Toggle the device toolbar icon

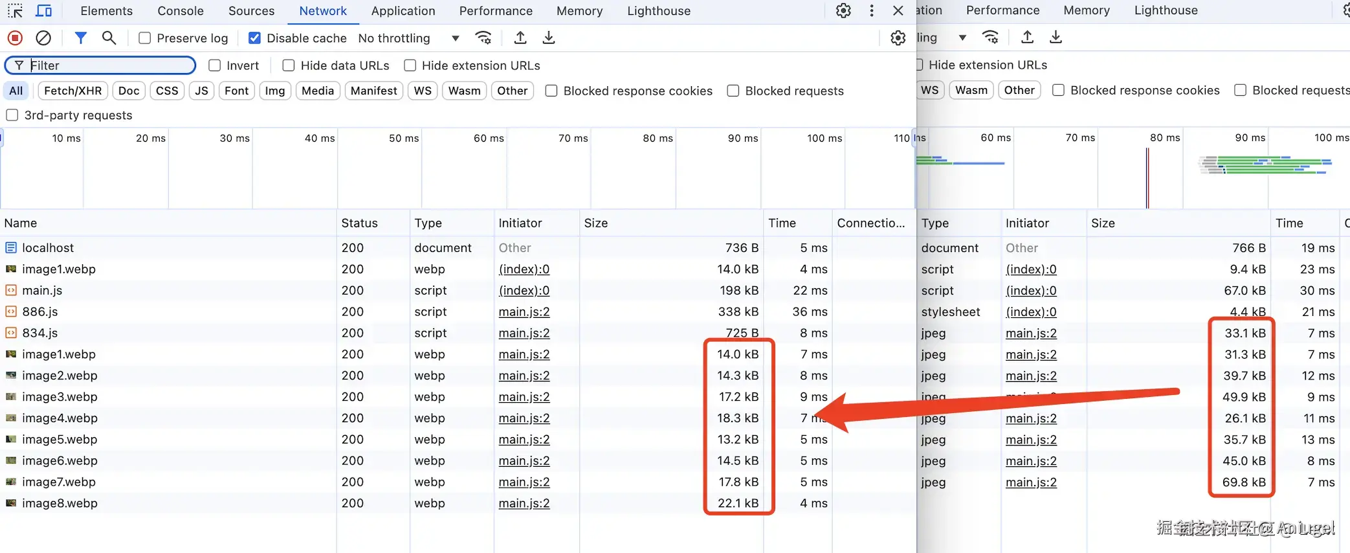point(44,11)
